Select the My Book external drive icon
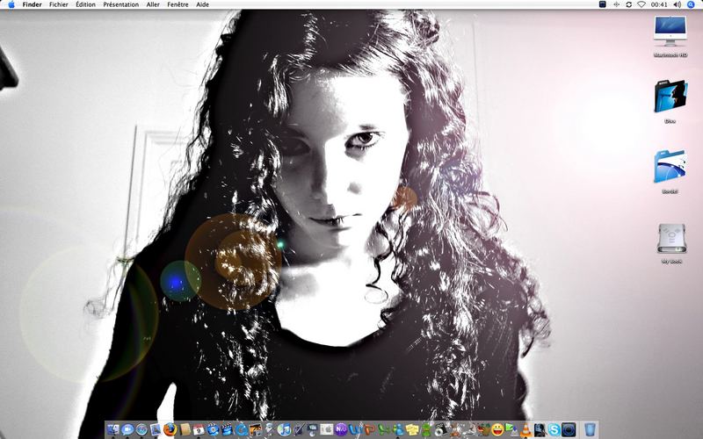 (671, 243)
